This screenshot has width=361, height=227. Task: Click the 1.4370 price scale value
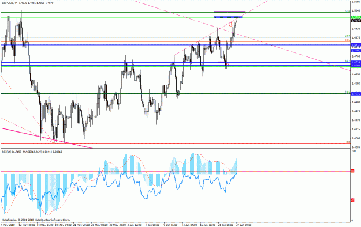pyautogui.click(x=356, y=120)
